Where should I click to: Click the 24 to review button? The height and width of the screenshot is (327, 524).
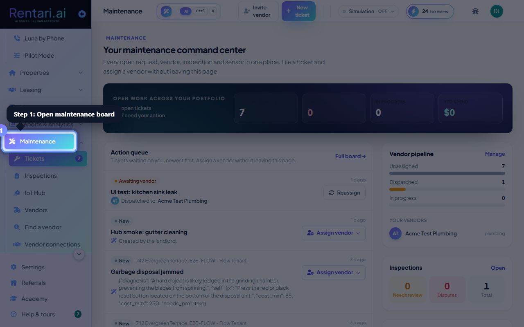point(430,11)
